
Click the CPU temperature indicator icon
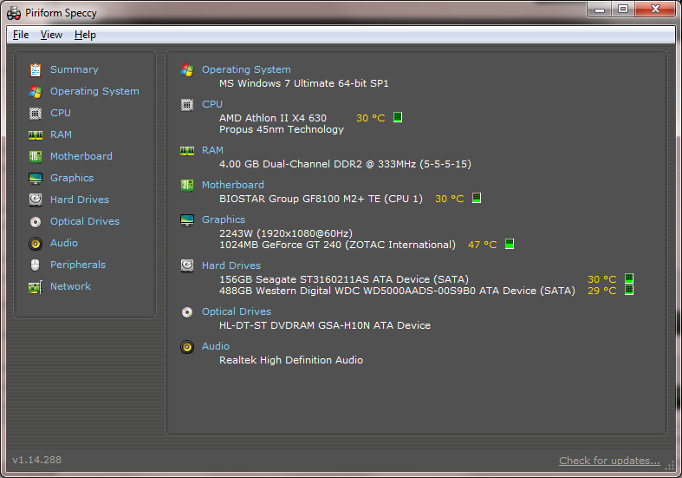[398, 117]
